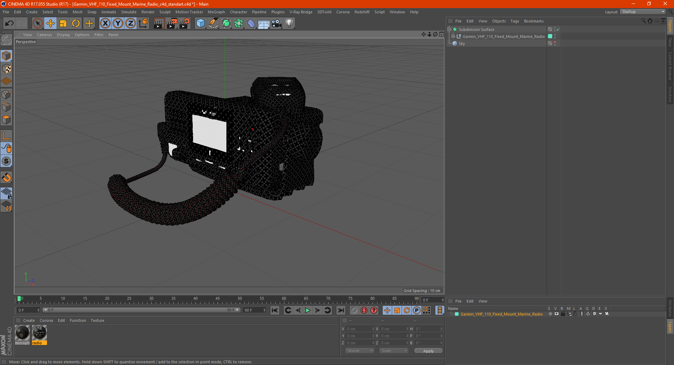Click the Garmin object layer color swatch
The image size is (674, 365).
550,36
